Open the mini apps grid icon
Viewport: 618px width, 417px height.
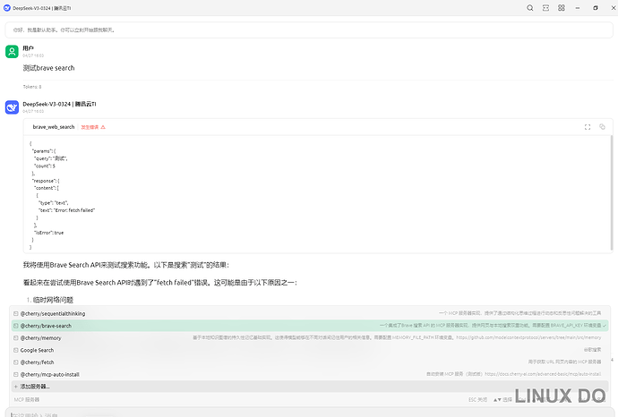pyautogui.click(x=562, y=8)
